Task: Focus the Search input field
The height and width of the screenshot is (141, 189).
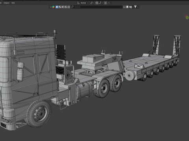Action: click(97, 7)
